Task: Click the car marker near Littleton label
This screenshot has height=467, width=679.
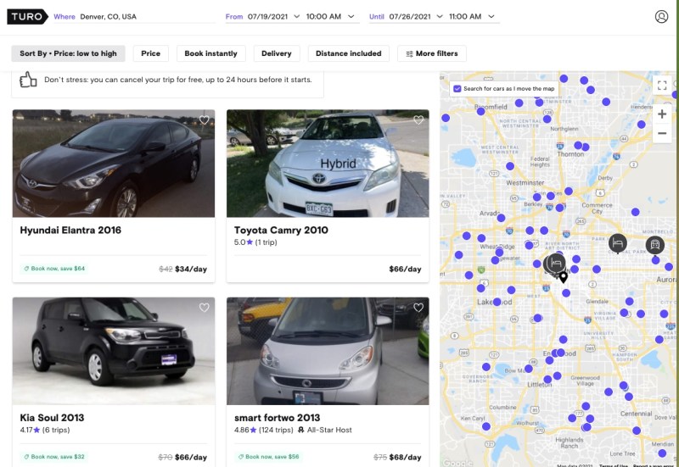Action: 547,379
